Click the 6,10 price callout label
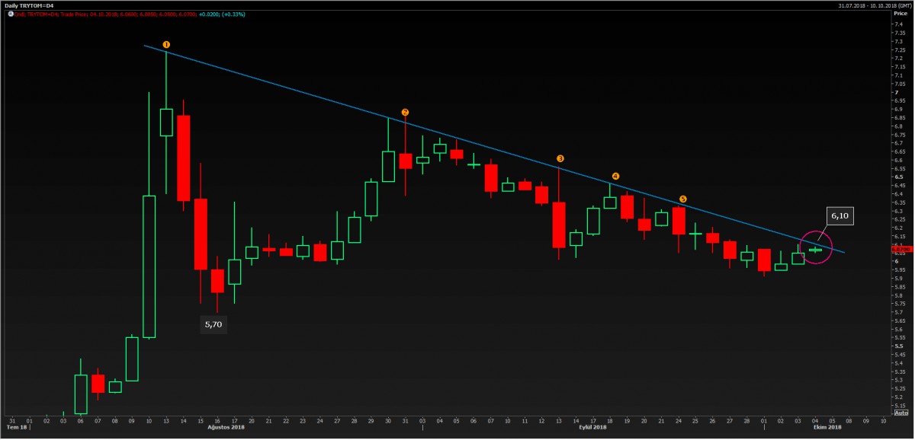Image resolution: width=915 pixels, height=440 pixels. [x=840, y=216]
